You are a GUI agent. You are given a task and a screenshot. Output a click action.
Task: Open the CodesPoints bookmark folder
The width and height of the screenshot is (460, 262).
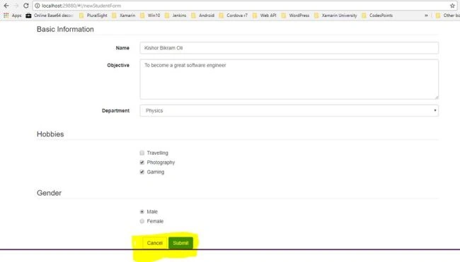coord(377,16)
